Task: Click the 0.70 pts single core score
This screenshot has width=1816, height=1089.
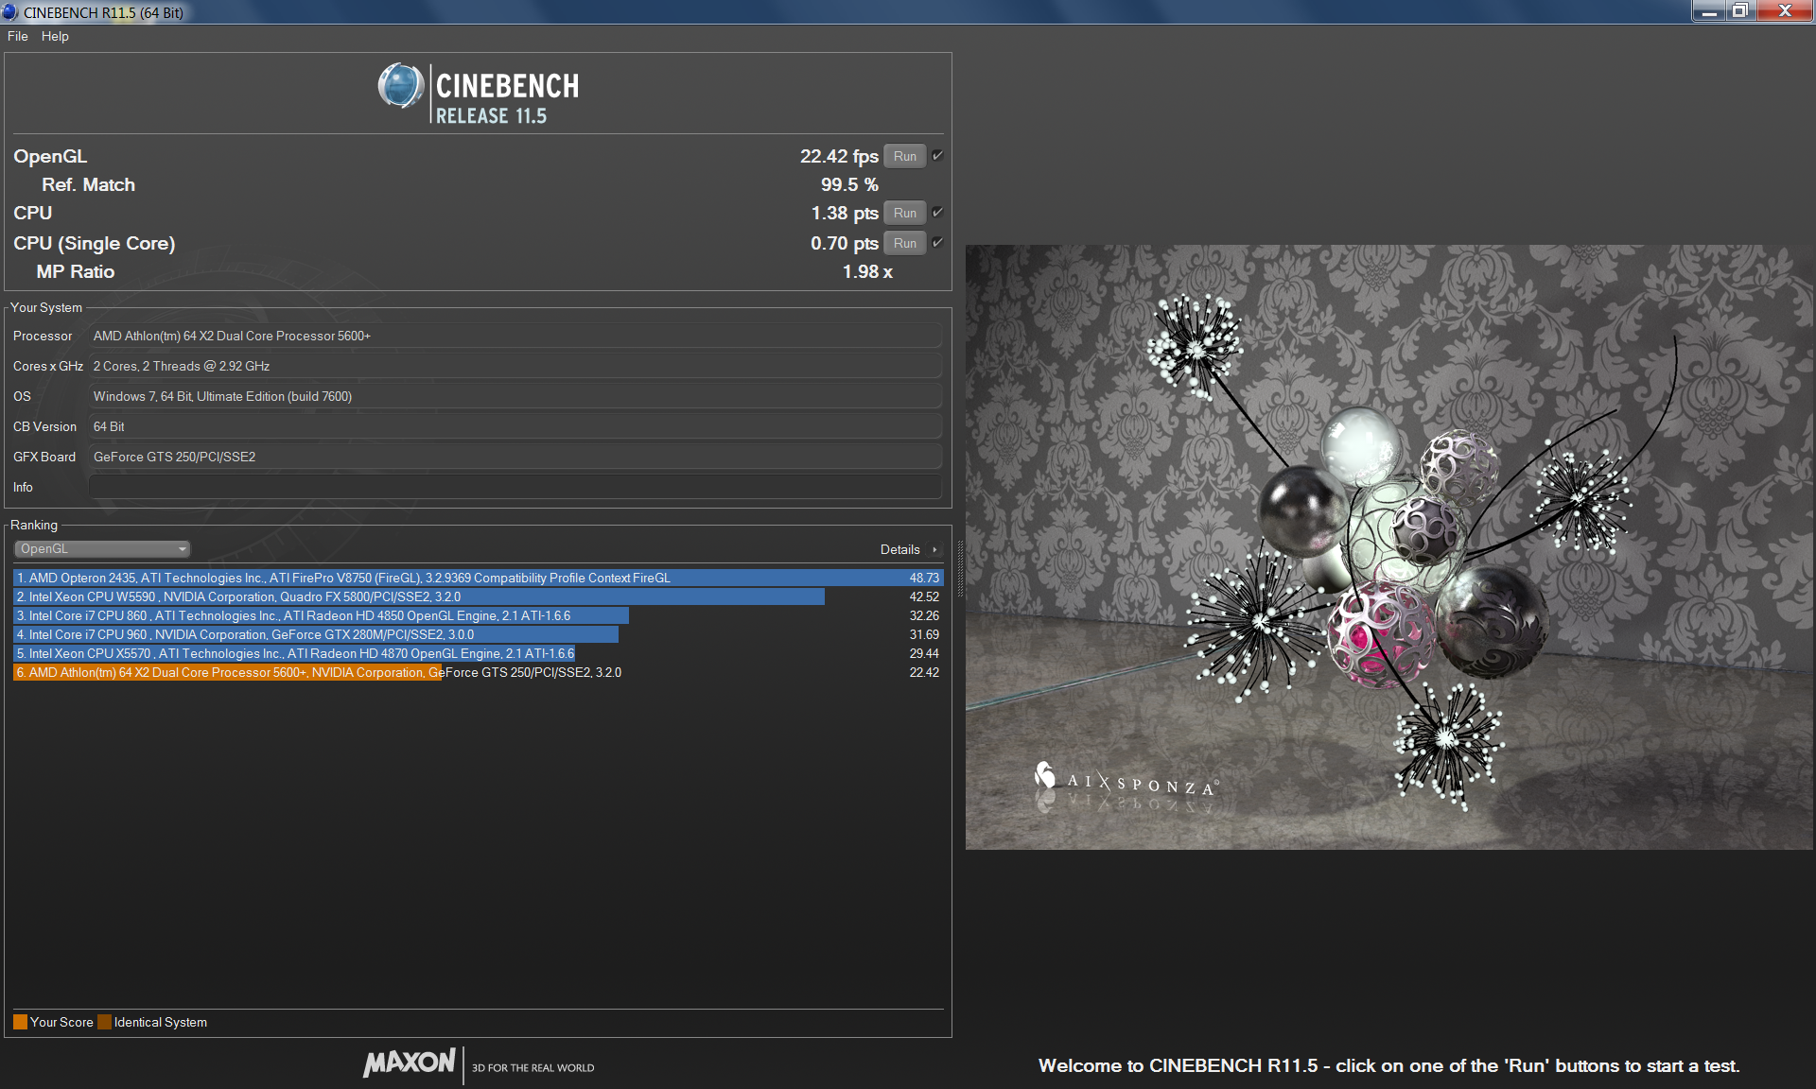Action: tap(845, 244)
